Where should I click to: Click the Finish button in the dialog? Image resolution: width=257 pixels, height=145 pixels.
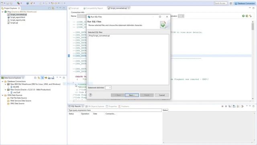147,95
